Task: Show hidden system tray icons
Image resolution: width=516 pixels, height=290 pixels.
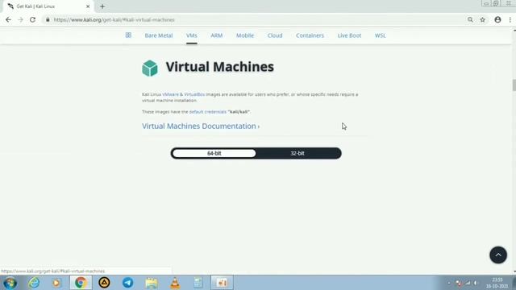Action: point(449,283)
